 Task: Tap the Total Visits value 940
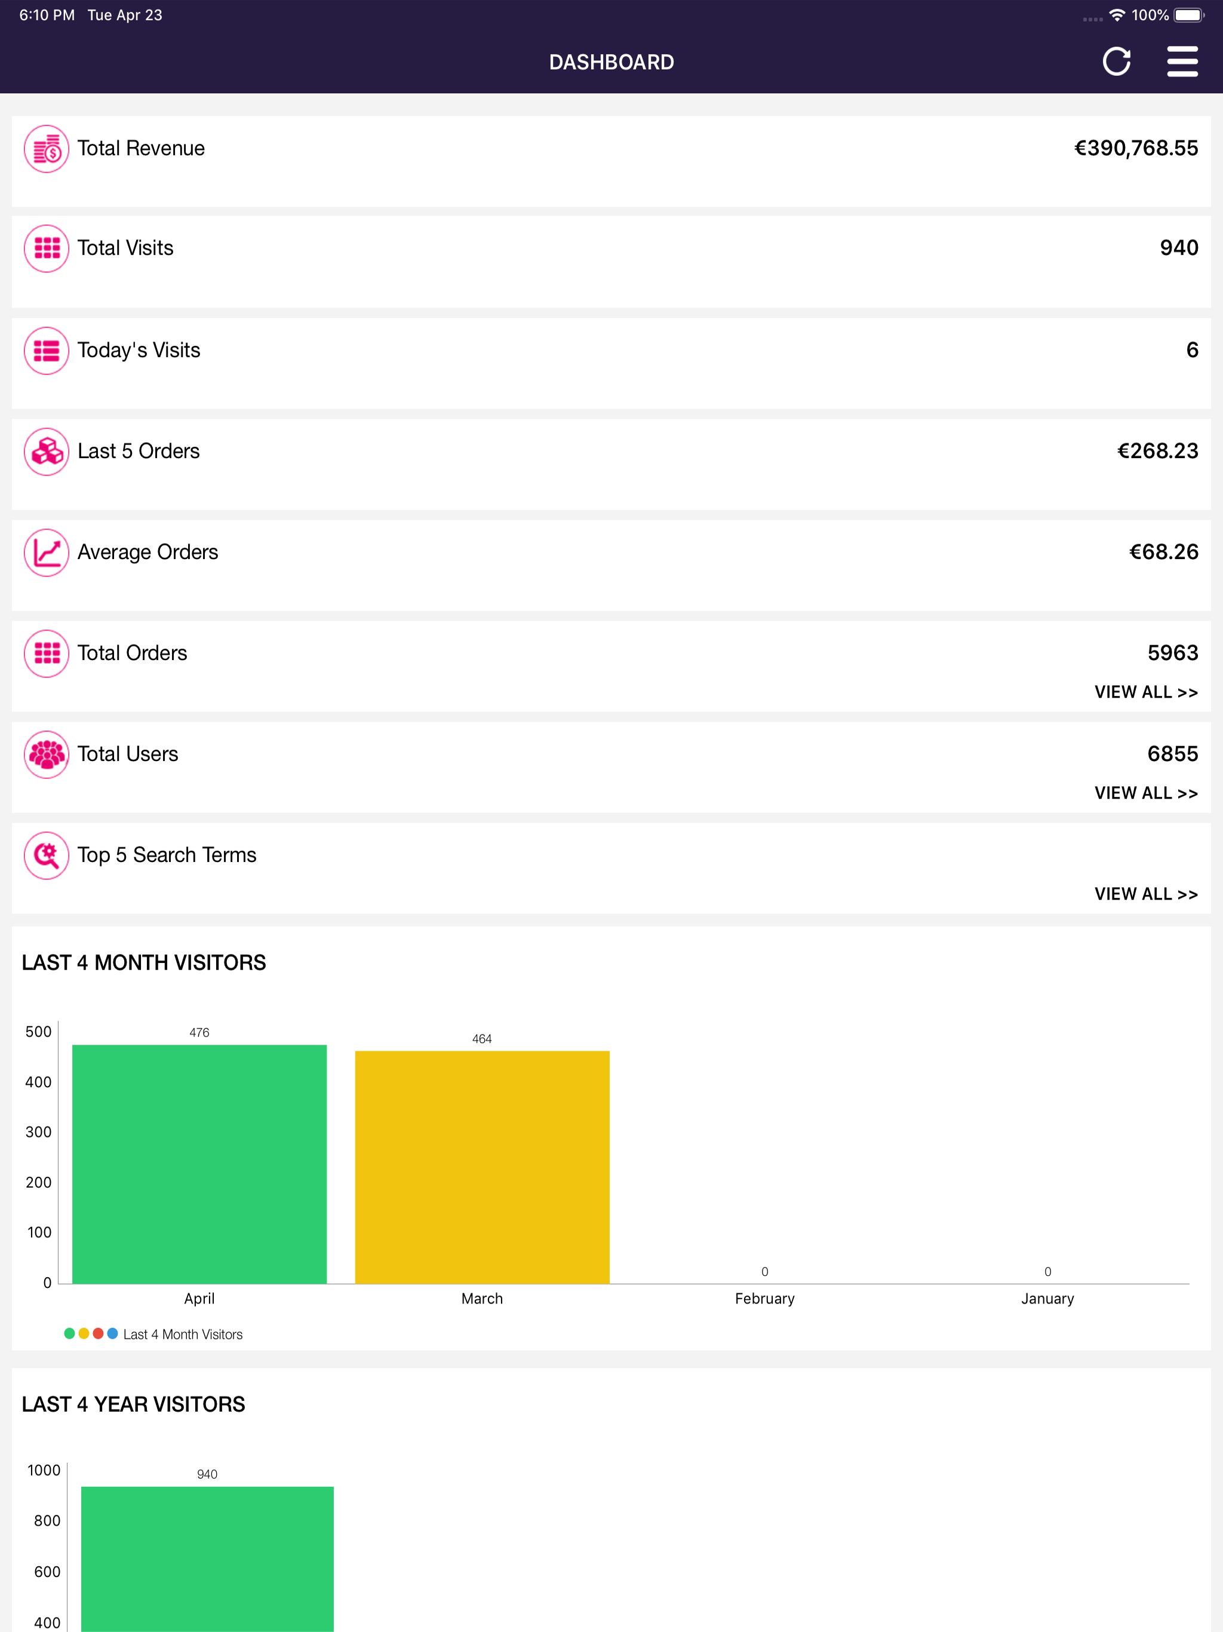(1179, 248)
